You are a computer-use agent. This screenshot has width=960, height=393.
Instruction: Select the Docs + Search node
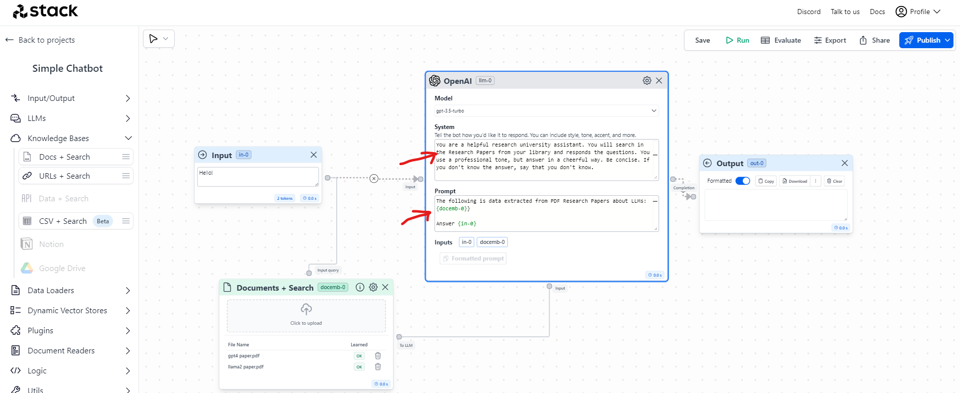coord(76,157)
